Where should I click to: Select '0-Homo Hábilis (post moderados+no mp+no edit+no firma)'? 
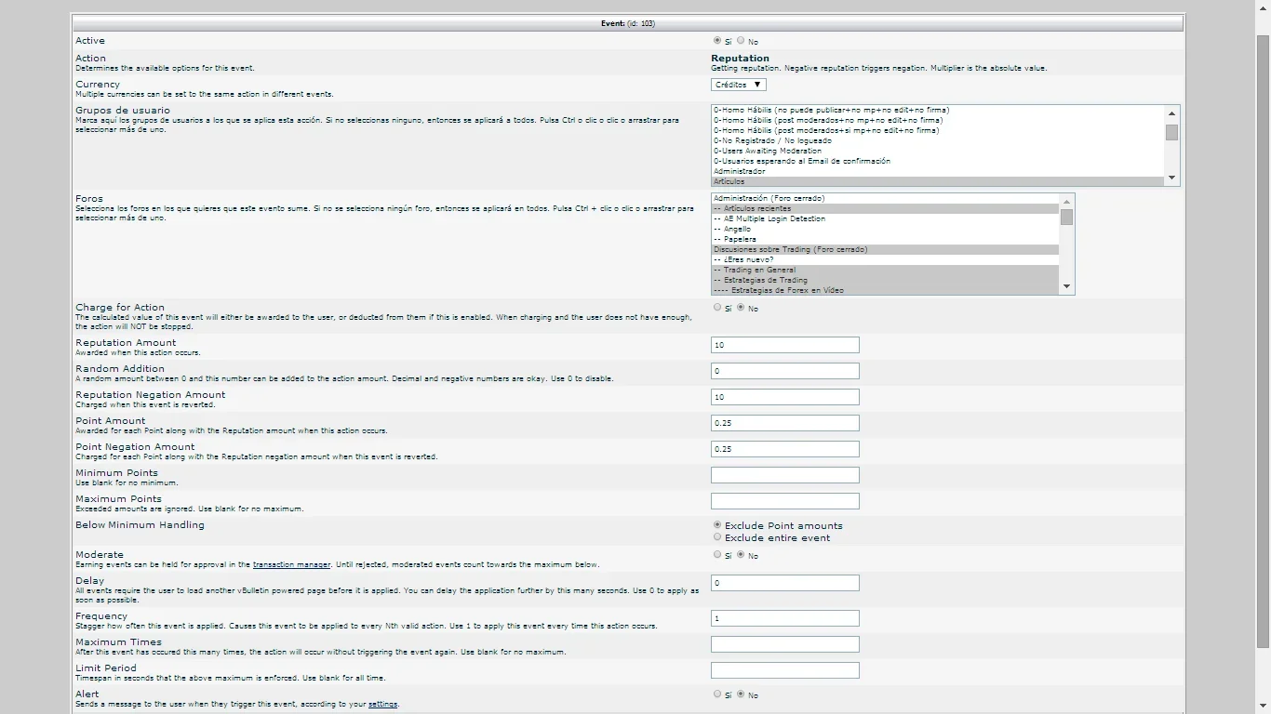[938, 121]
